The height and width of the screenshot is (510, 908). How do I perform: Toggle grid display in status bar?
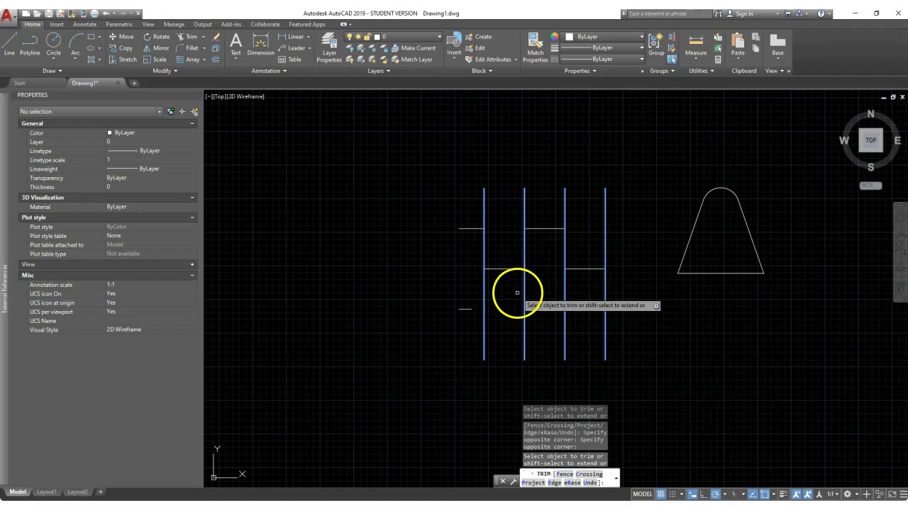click(x=660, y=494)
